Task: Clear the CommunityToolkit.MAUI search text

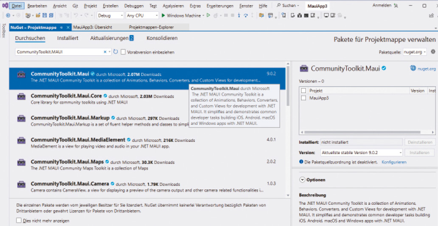Action: tap(105, 52)
